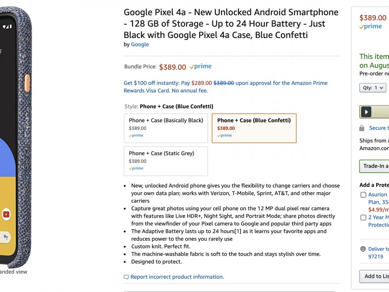Click the Prime logo under the sidebar price

[371, 27]
